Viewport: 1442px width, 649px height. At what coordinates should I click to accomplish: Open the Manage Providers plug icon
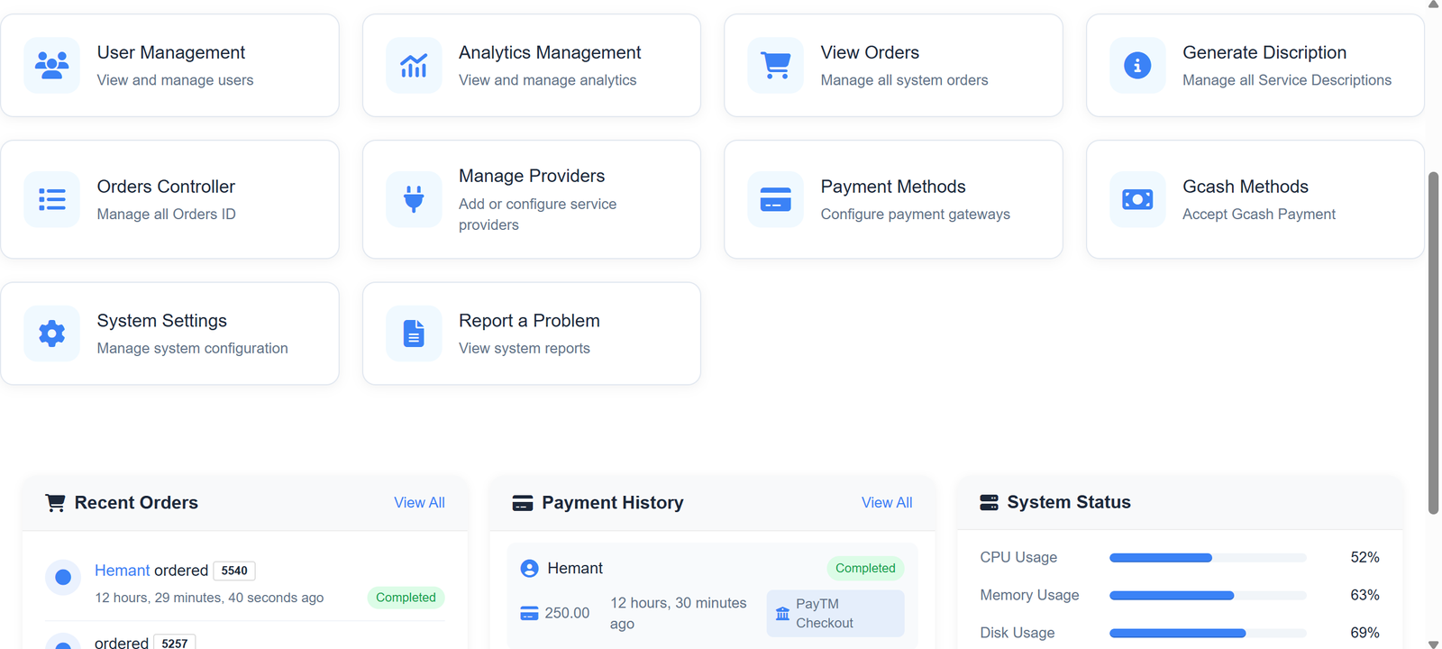point(414,199)
